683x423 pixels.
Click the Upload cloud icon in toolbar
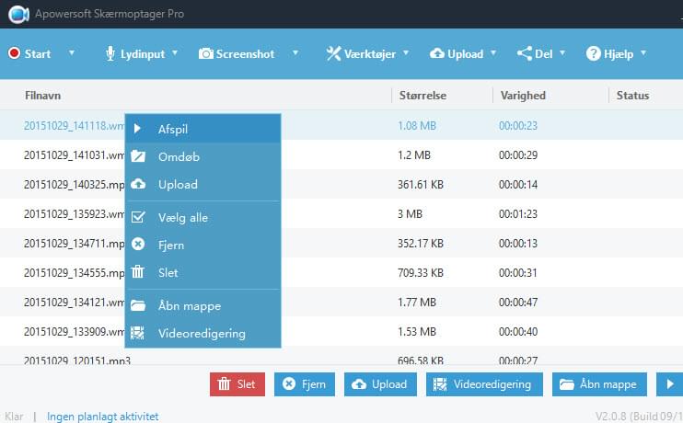pos(437,53)
